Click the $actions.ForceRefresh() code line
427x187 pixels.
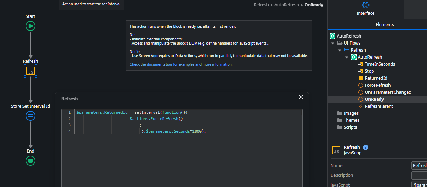click(157, 119)
